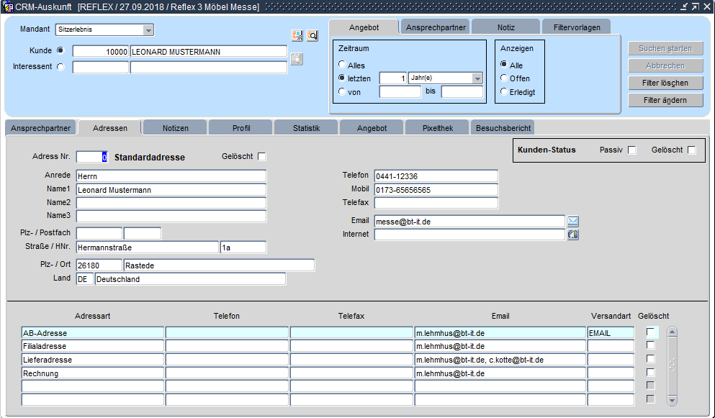Open the Besuchsbericht tab
The image size is (715, 418).
coord(502,128)
